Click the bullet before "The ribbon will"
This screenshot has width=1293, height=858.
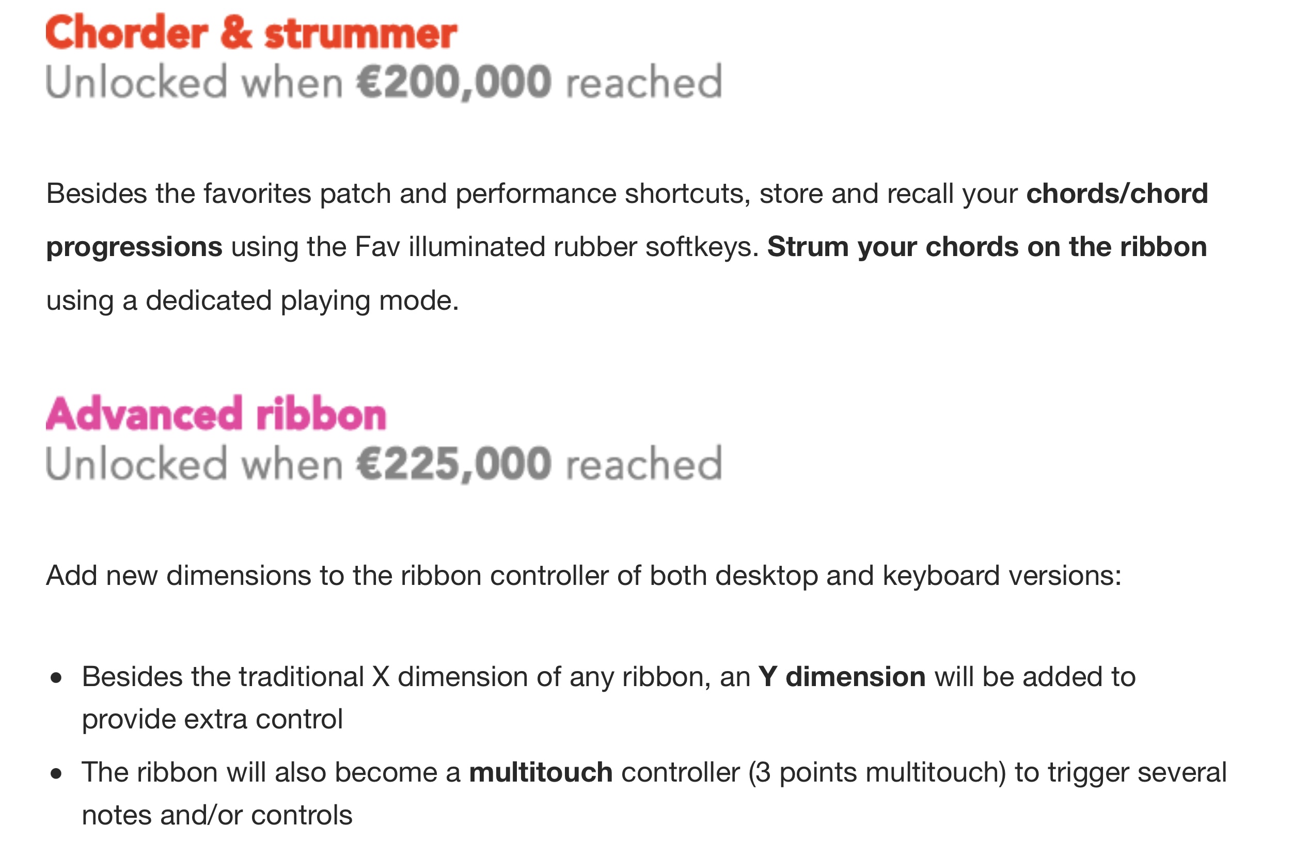pos(56,774)
